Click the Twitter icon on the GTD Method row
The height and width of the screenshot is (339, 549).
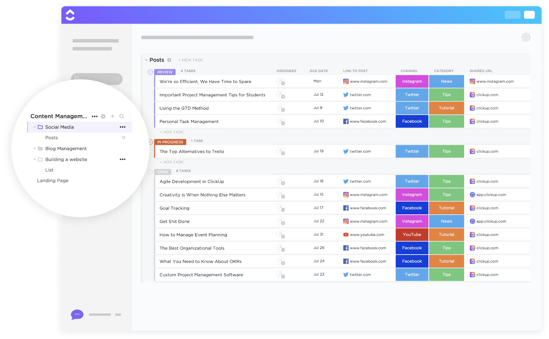pyautogui.click(x=346, y=108)
